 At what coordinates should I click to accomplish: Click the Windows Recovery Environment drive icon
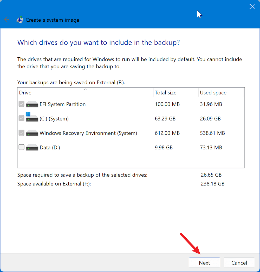click(x=32, y=133)
